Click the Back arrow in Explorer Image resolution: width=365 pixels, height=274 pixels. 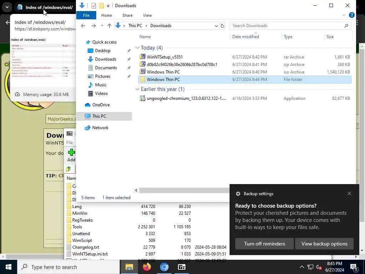coord(83,26)
